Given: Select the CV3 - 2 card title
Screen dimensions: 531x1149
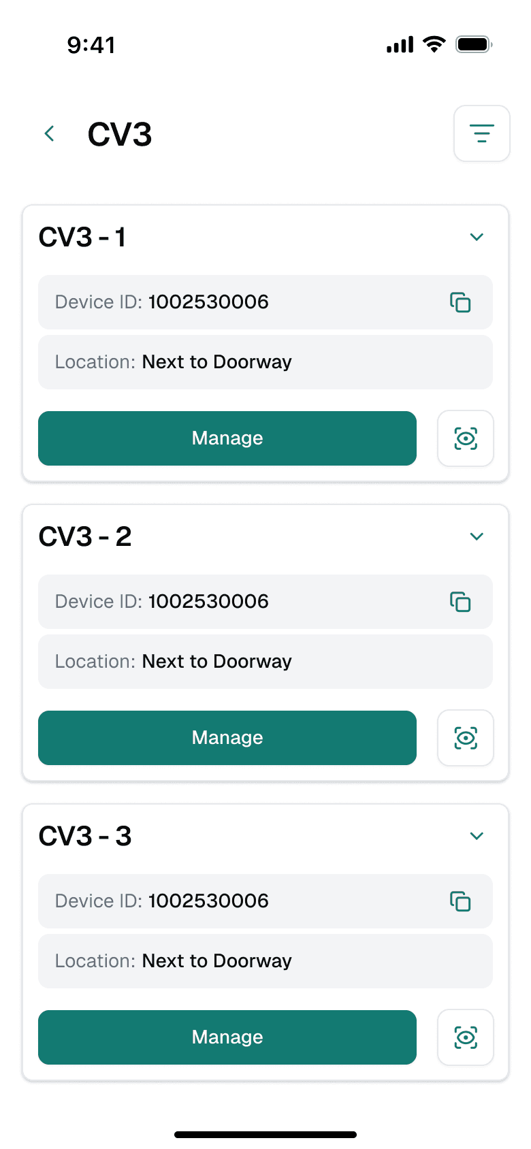Looking at the screenshot, I should coord(85,537).
